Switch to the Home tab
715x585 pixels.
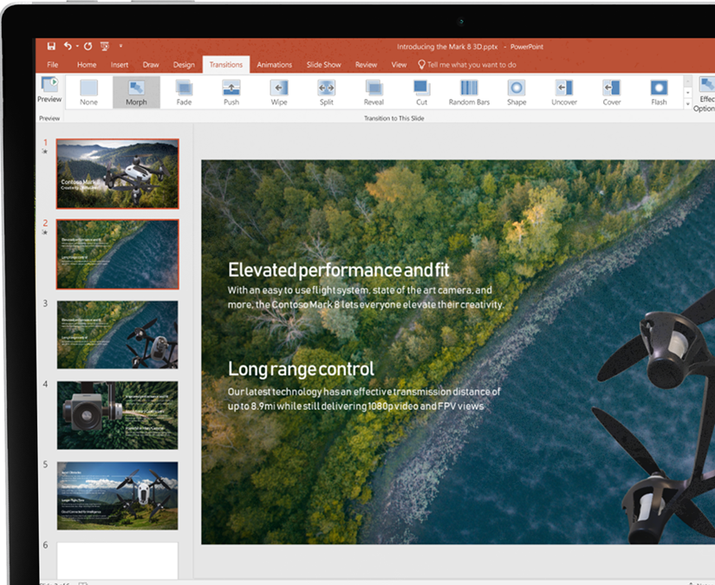click(87, 65)
